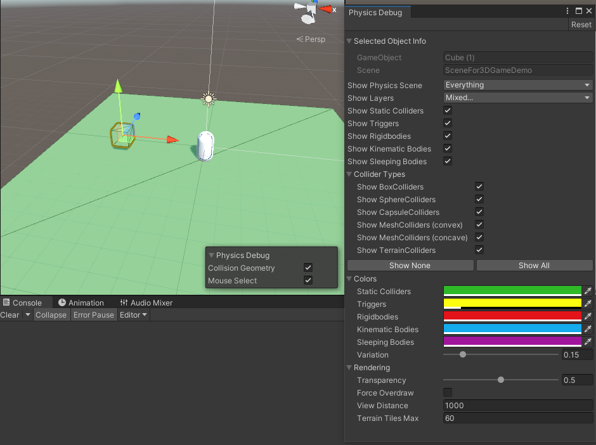Toggle Show Static Colliders checkbox
Viewport: 596px width, 445px height.
tap(448, 110)
